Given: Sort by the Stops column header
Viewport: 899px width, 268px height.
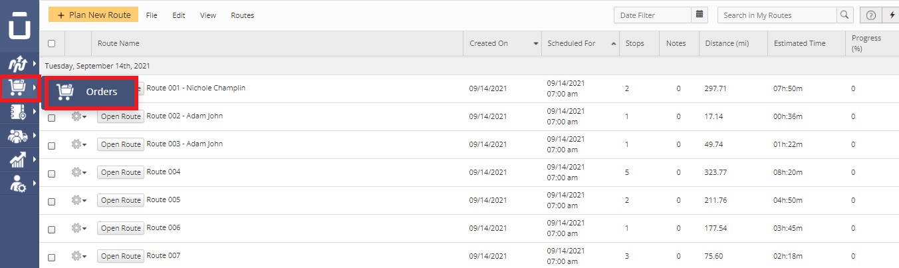Looking at the screenshot, I should (x=639, y=43).
